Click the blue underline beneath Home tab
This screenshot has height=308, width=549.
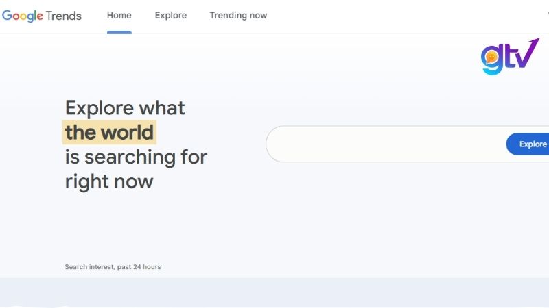click(119, 31)
